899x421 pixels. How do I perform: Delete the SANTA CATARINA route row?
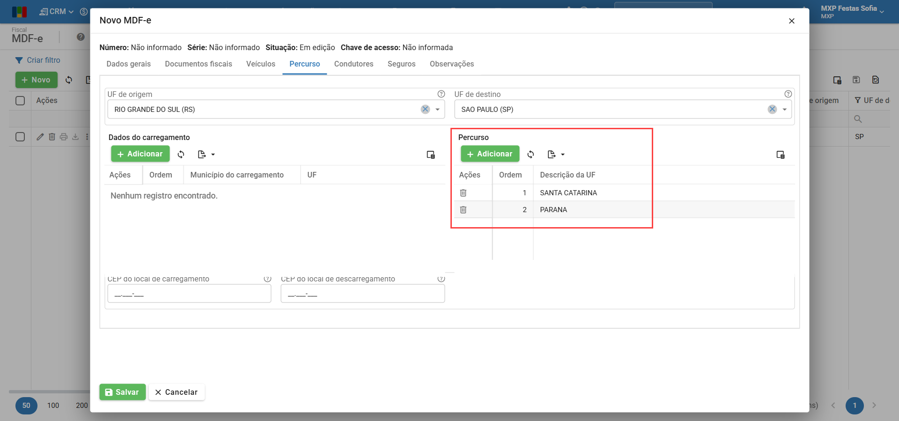pyautogui.click(x=463, y=193)
